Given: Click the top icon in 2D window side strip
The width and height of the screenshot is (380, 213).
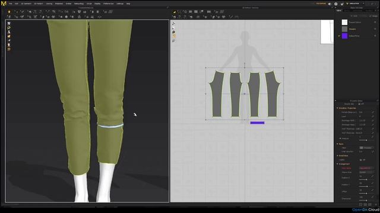Looking at the screenshot, I should [x=174, y=24].
